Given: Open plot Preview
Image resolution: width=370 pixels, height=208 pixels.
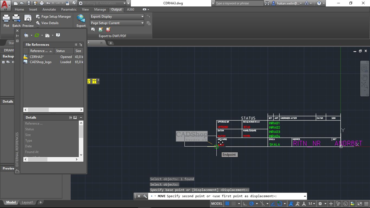Looking at the screenshot, I should 28,21.
